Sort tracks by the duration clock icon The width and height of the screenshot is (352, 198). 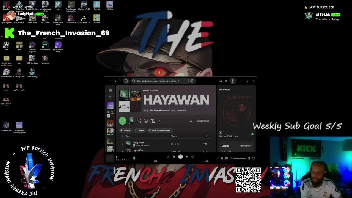point(206,136)
